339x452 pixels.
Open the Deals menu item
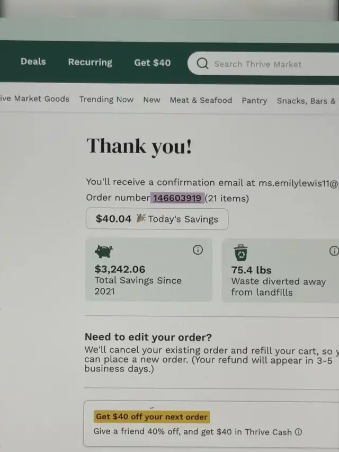coord(33,61)
